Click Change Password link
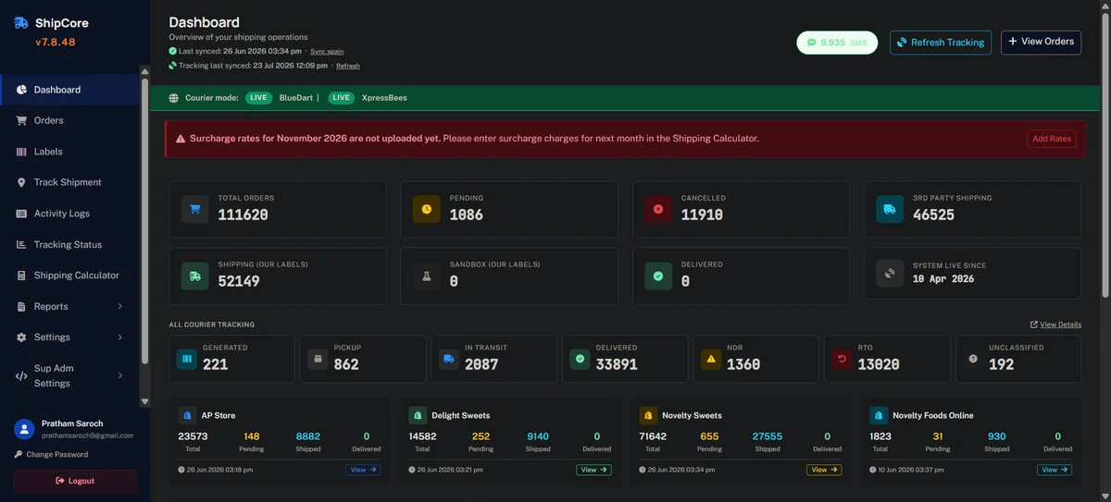The height and width of the screenshot is (502, 1111). tap(51, 455)
